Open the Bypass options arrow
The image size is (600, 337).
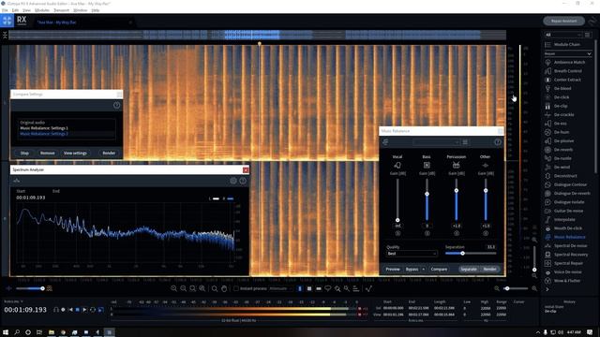[423, 270]
